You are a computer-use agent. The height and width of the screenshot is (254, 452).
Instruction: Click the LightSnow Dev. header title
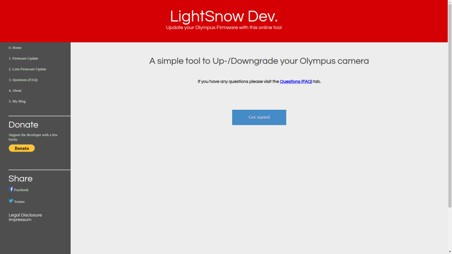[x=224, y=16]
